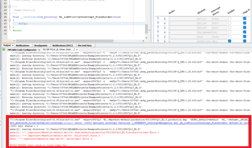The image size is (252, 148).
Task: Collapse the function body fold at line 66
Action: coord(10,20)
